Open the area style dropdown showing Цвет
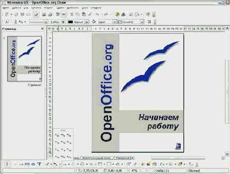 coord(115,22)
